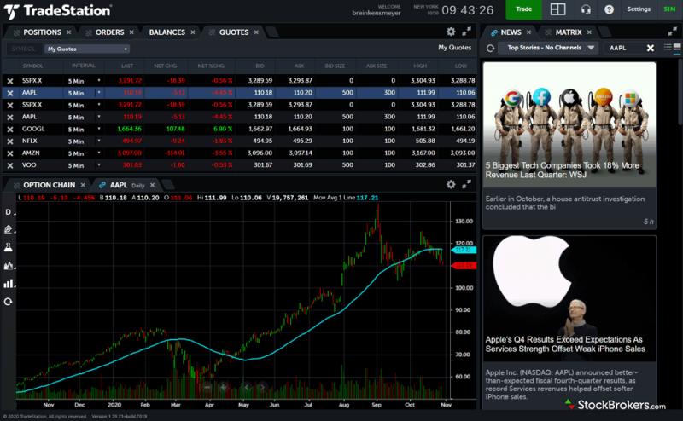Close the ORDERS tab
The image size is (683, 421).
pos(131,32)
